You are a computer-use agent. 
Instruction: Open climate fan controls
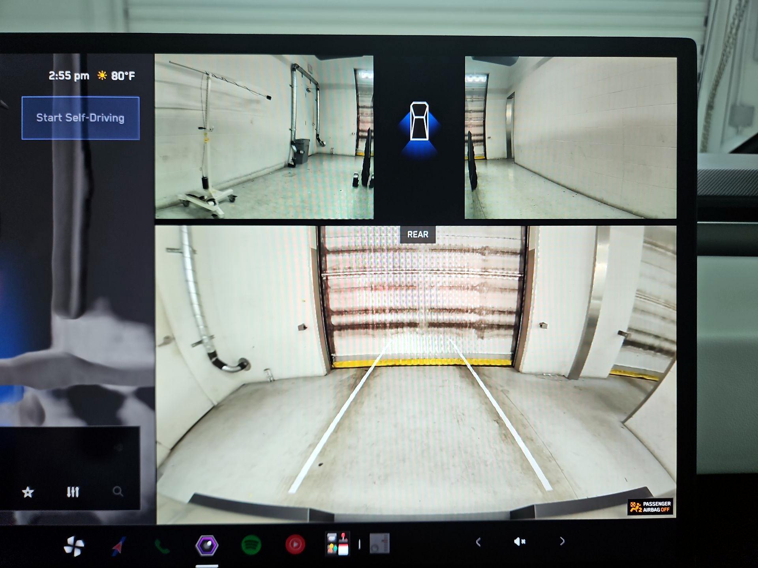pos(74,546)
